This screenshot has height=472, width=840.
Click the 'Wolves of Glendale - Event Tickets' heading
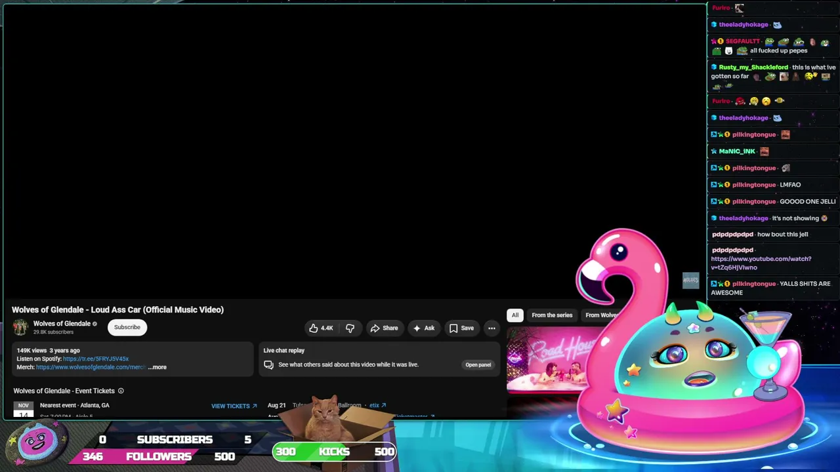(64, 391)
